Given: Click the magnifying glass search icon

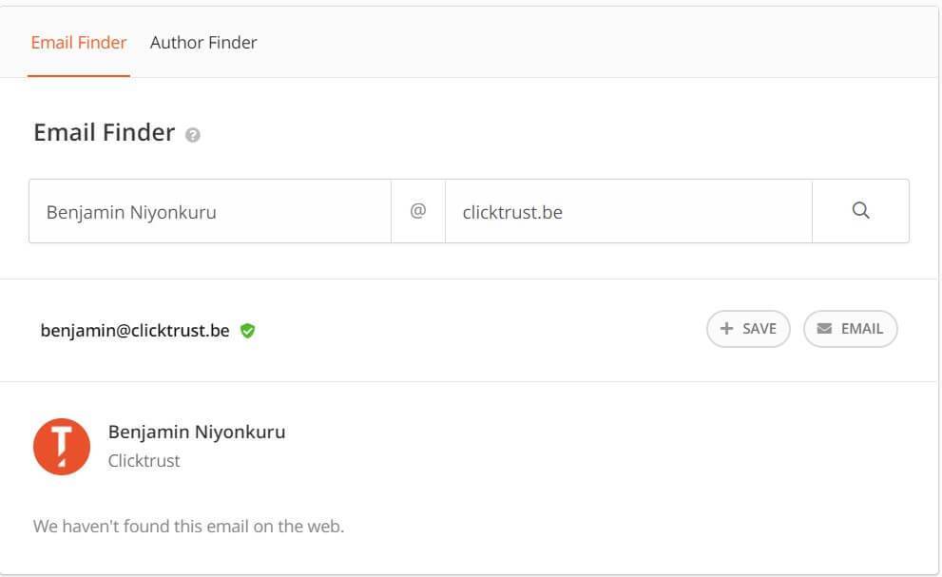Looking at the screenshot, I should click(860, 210).
